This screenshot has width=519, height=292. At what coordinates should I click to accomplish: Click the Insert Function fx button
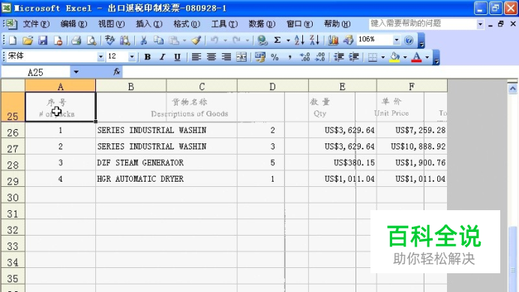coord(116,71)
